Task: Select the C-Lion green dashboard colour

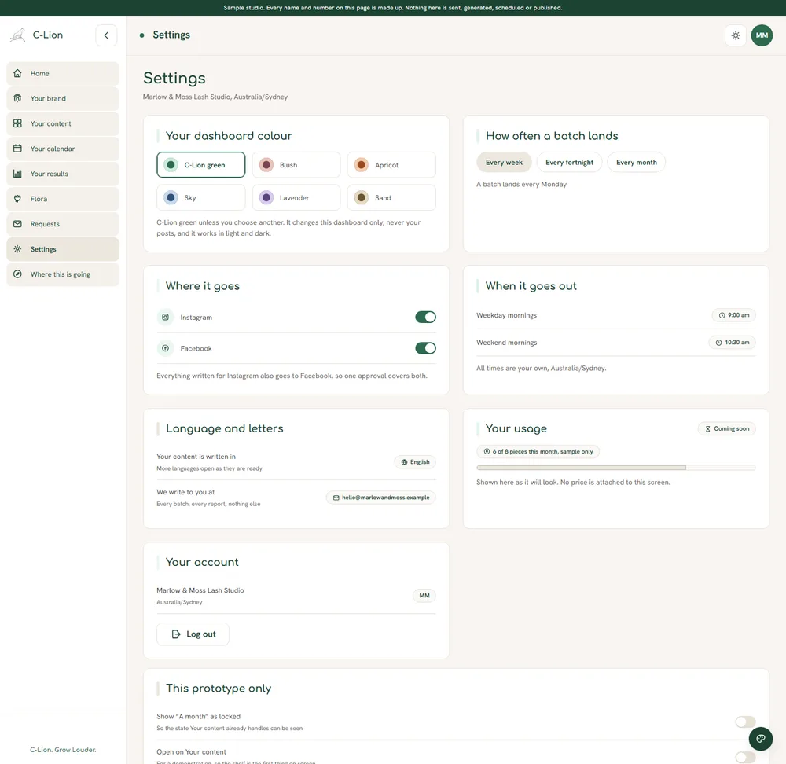Action: tap(201, 165)
